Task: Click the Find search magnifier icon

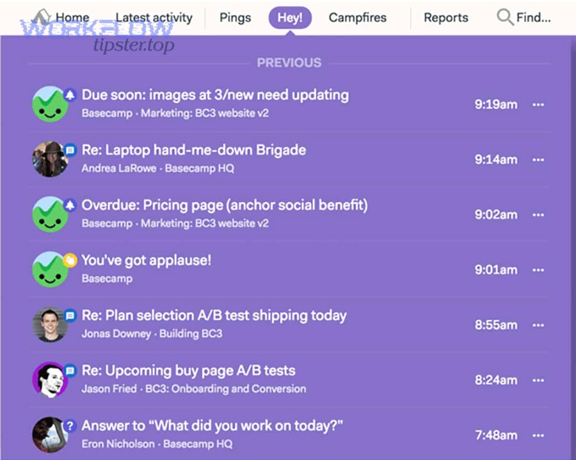Action: coord(505,17)
